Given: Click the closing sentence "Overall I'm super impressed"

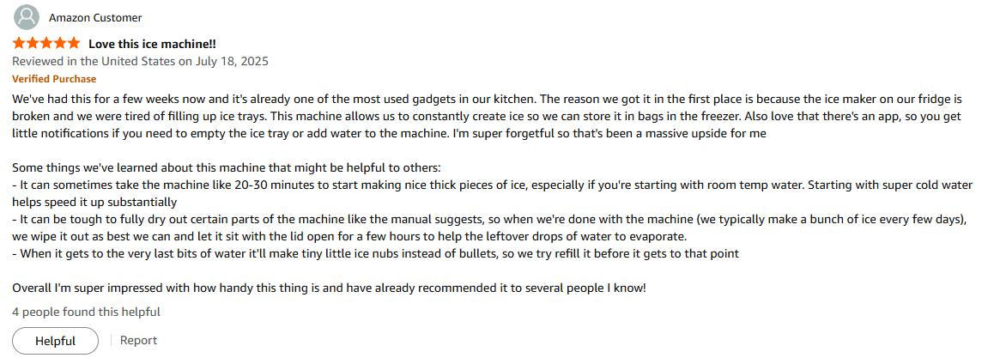Looking at the screenshot, I should tap(329, 288).
